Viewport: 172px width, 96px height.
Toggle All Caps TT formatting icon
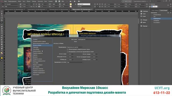31,4
